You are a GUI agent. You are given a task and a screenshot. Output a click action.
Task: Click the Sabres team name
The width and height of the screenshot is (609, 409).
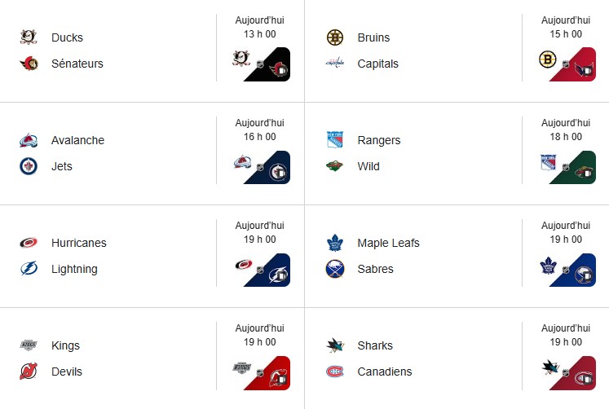(x=375, y=269)
